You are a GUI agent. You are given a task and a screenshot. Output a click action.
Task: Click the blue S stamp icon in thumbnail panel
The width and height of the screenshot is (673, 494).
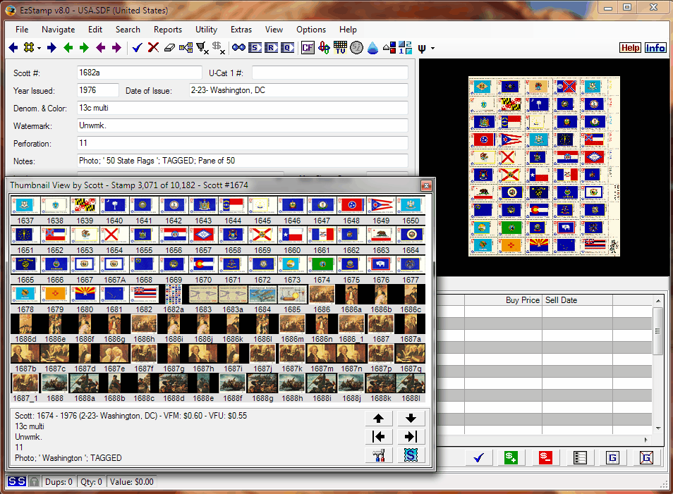(411, 455)
